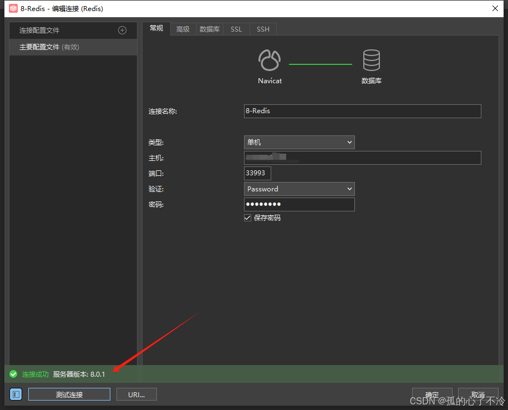Switch to the 高级 tab

pyautogui.click(x=183, y=29)
